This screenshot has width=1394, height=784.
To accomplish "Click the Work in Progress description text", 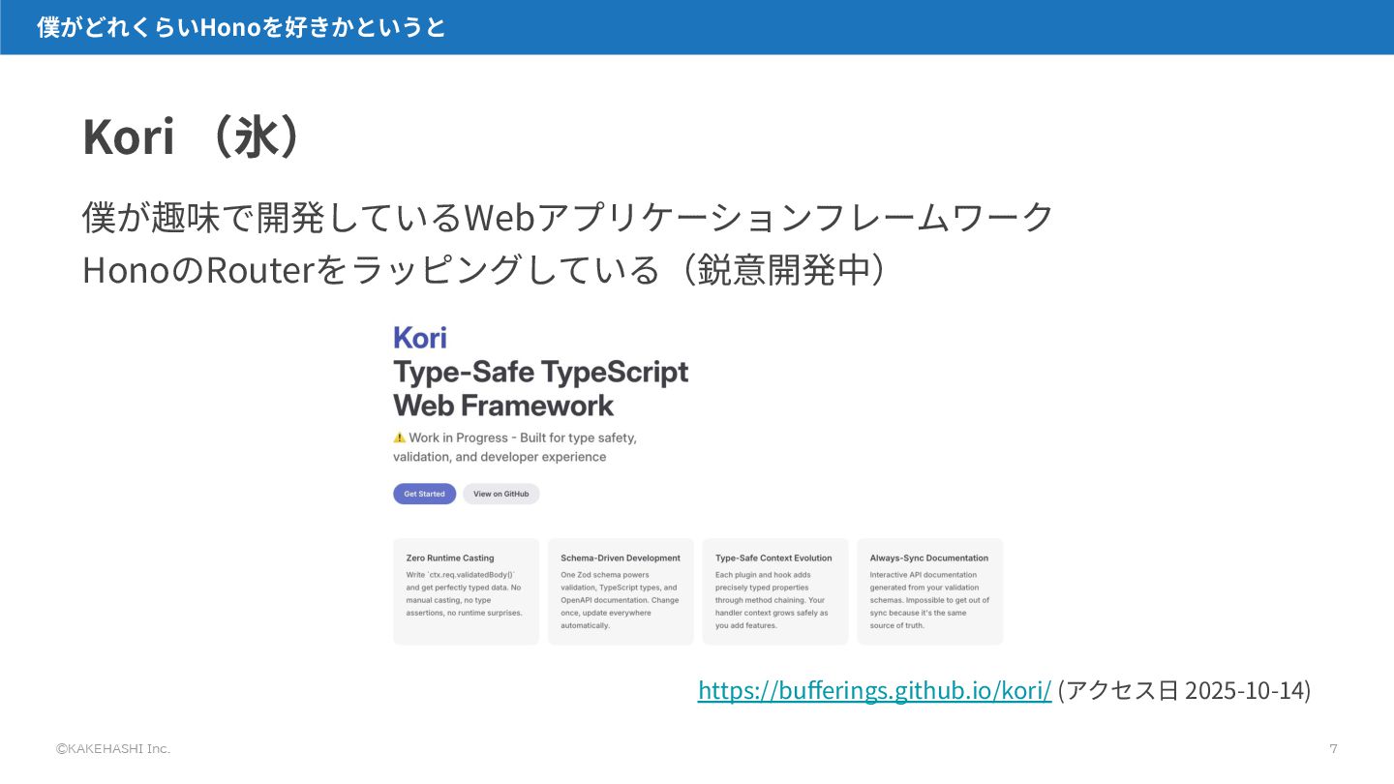I will coord(515,447).
